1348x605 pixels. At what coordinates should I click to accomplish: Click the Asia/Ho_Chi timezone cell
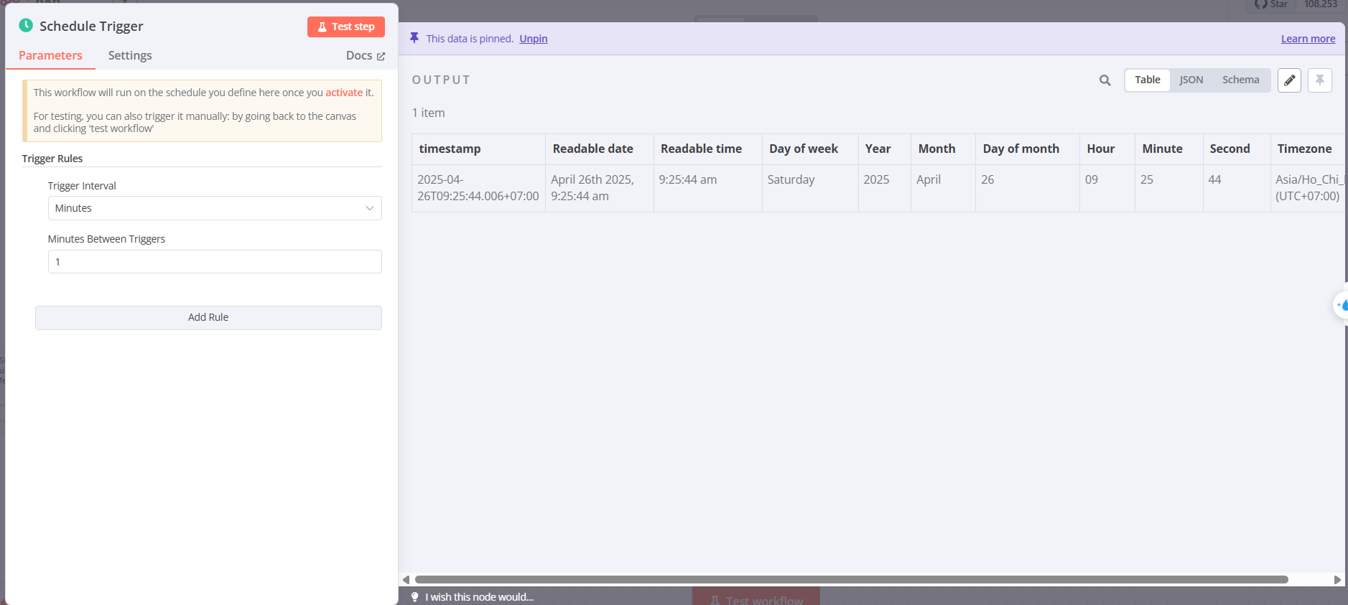(x=1309, y=188)
